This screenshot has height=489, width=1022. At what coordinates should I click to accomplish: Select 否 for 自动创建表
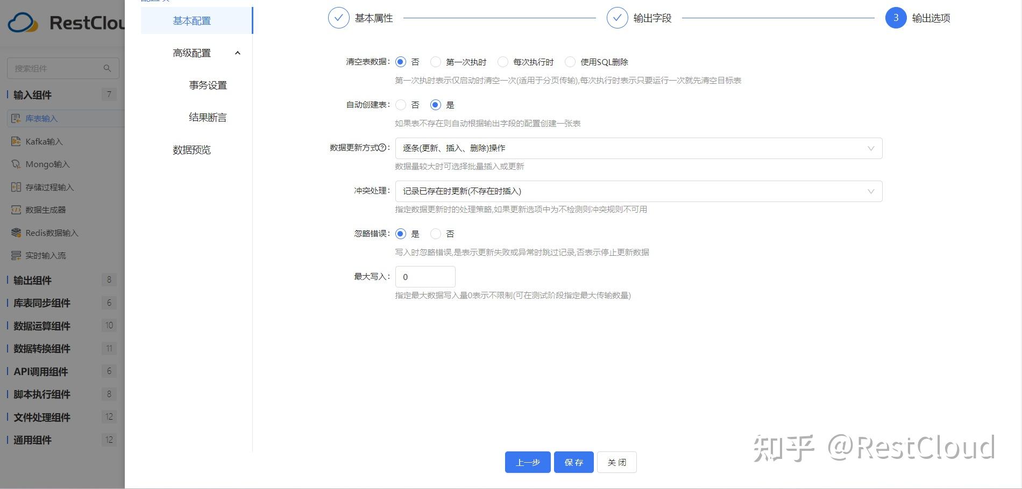(x=401, y=105)
